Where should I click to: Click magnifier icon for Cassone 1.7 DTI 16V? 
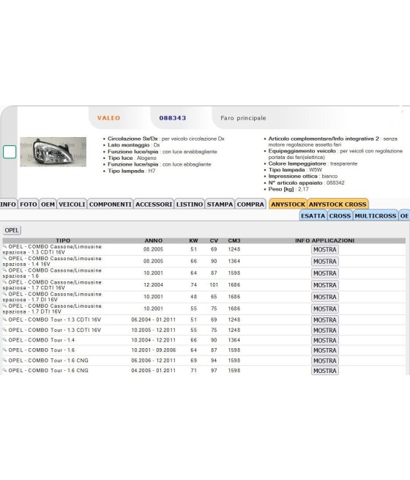[x=4, y=306]
